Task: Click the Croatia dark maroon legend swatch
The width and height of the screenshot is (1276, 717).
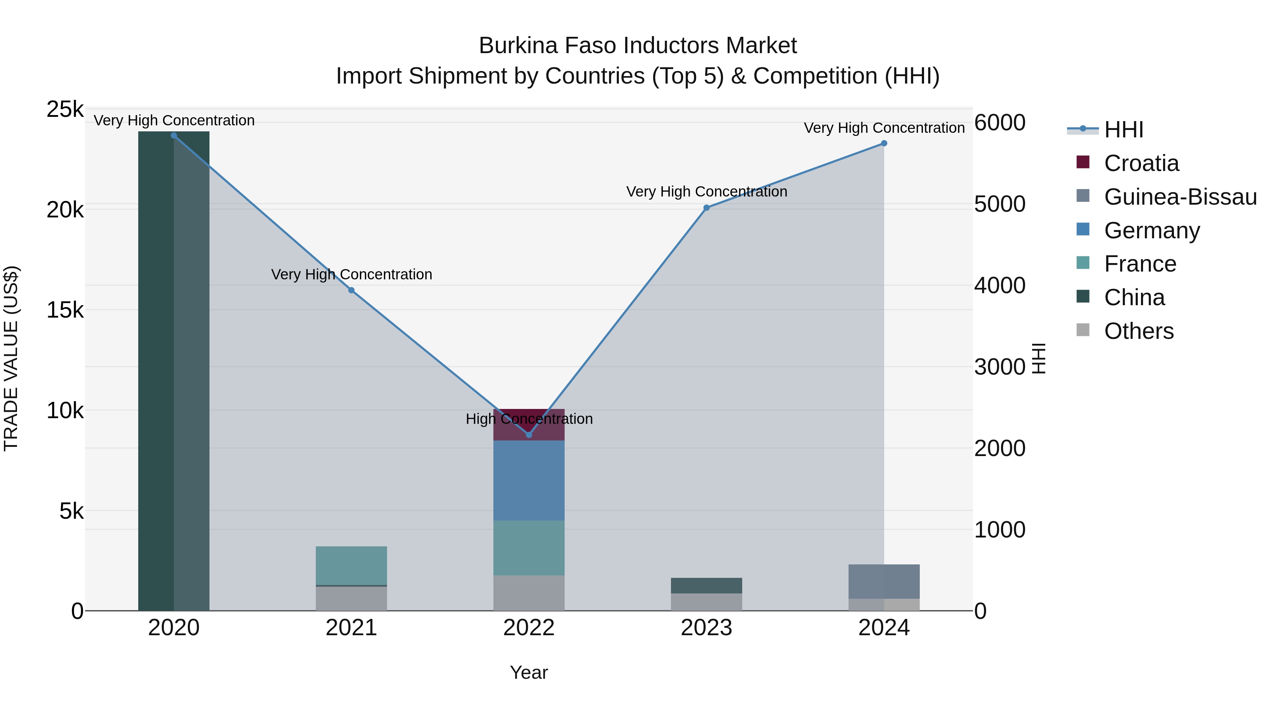Action: (1083, 162)
